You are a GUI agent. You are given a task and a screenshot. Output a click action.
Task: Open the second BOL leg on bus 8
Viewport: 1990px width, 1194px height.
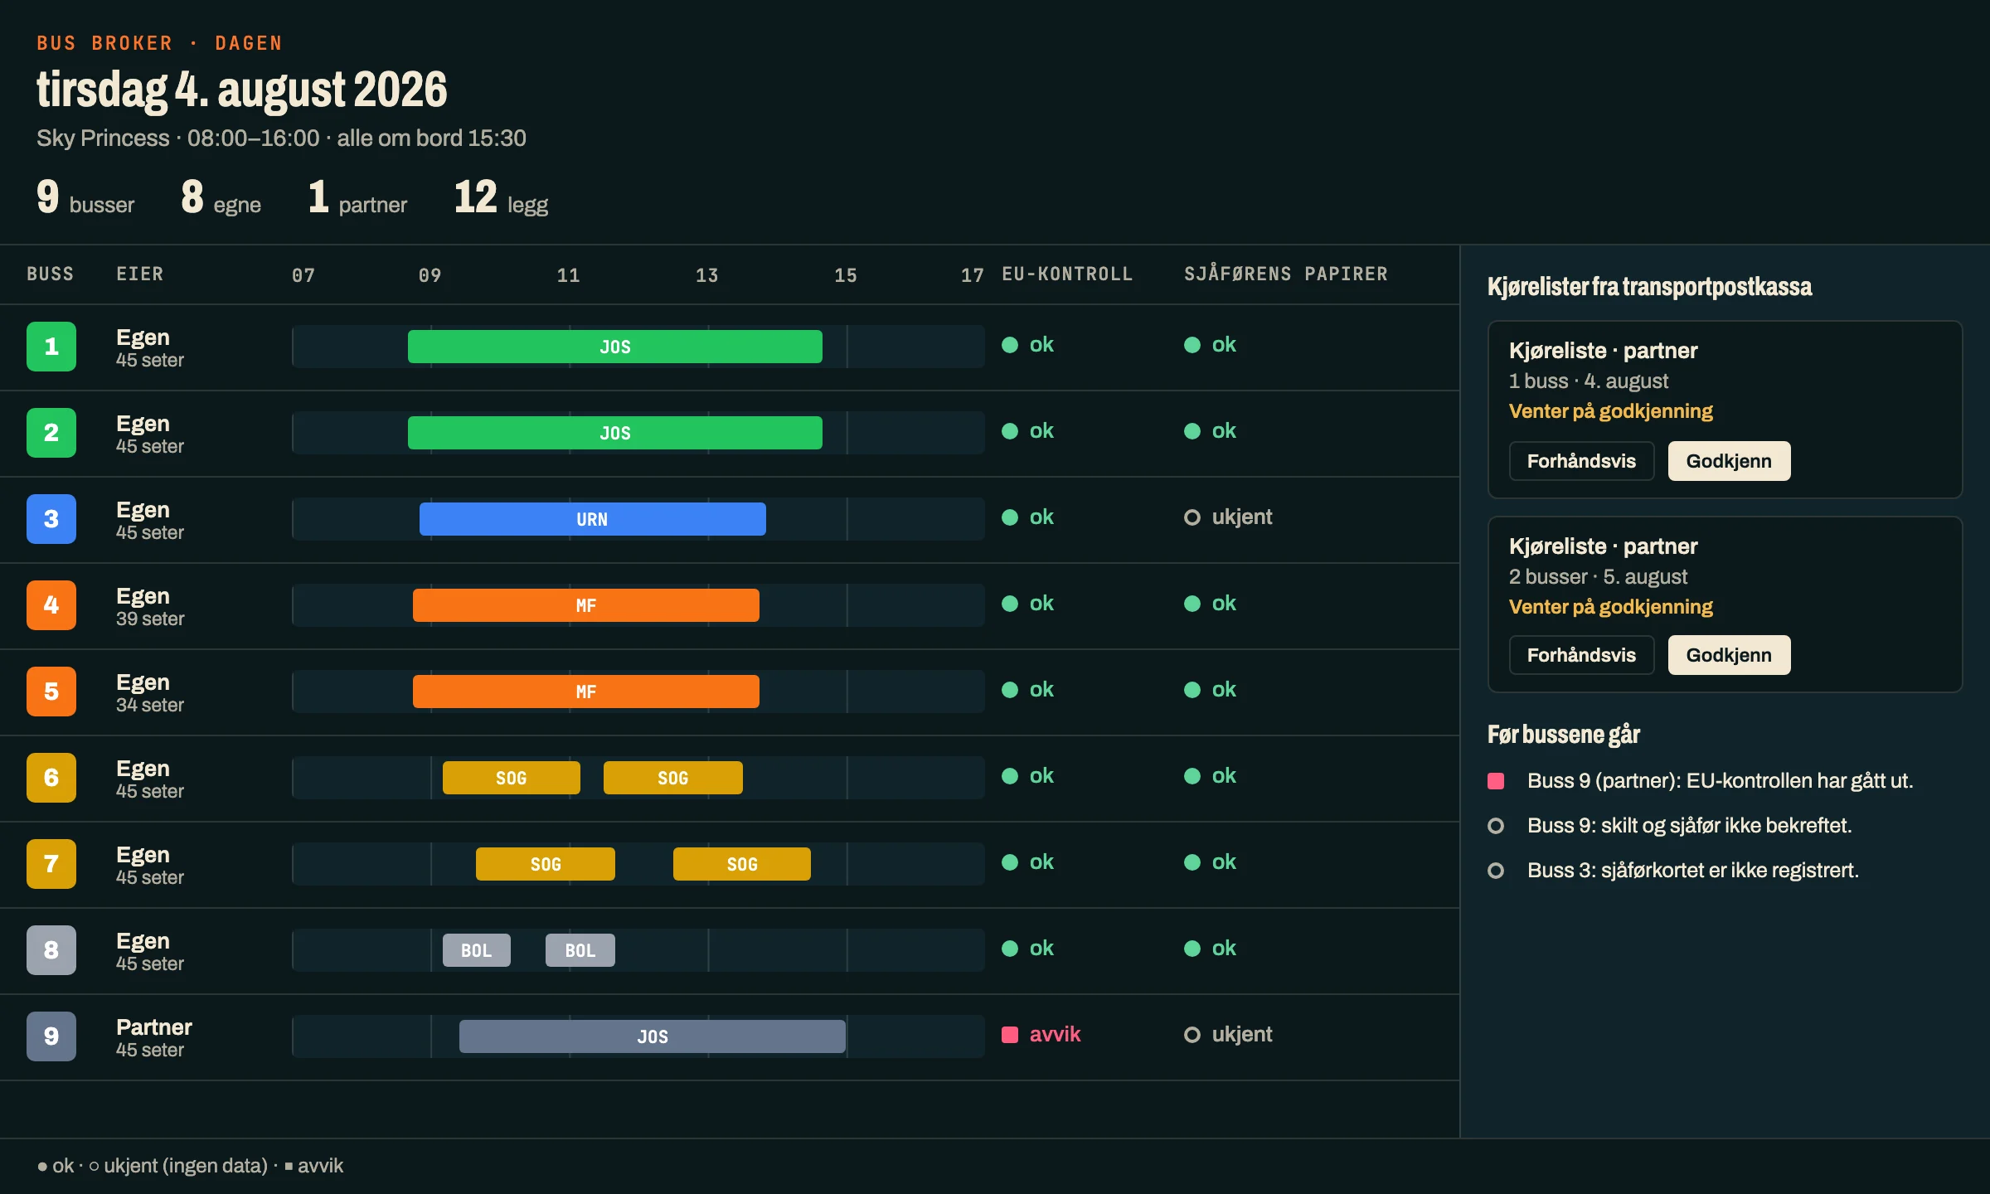pyautogui.click(x=580, y=950)
